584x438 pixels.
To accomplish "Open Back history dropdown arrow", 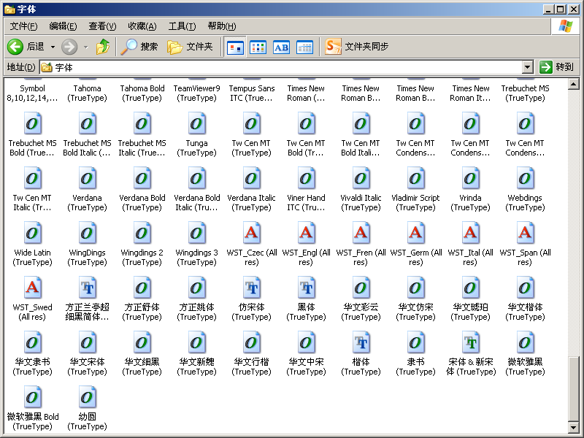I will coord(53,47).
